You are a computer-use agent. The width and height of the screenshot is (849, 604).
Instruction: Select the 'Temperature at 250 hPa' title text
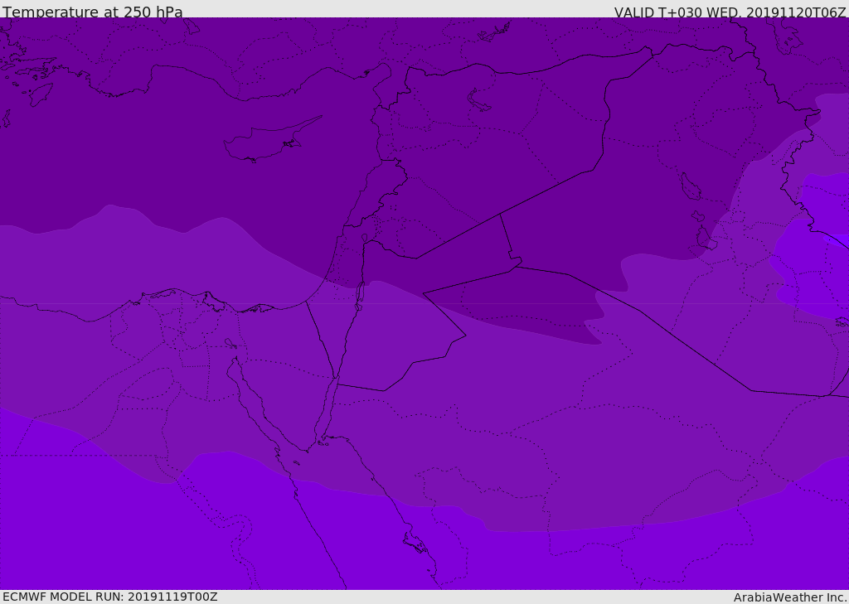93,12
